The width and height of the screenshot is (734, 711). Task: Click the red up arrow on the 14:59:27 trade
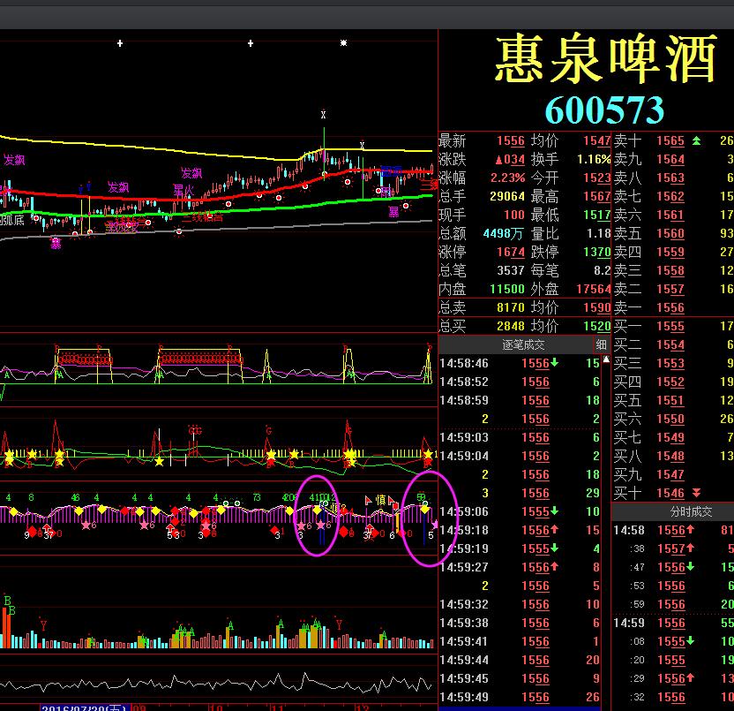tap(554, 566)
